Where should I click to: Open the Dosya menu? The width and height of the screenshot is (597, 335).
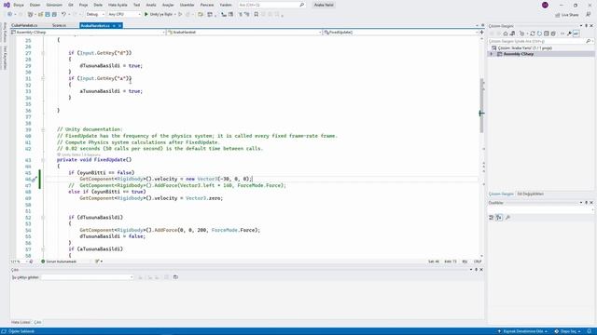pos(19,5)
